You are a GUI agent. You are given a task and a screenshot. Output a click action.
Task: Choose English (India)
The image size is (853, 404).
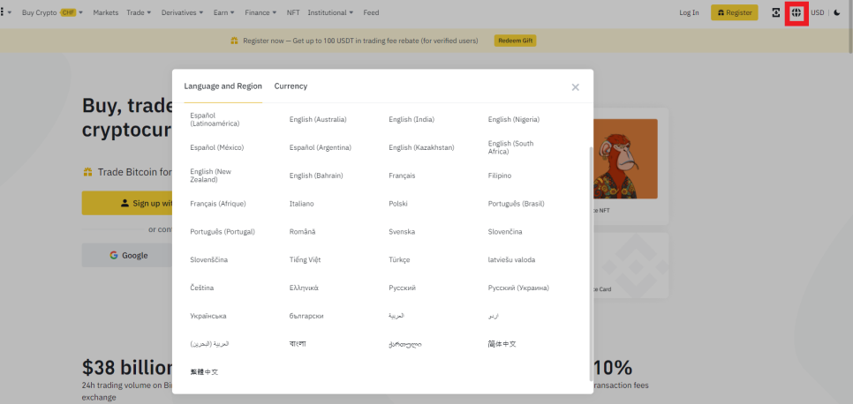pyautogui.click(x=411, y=120)
